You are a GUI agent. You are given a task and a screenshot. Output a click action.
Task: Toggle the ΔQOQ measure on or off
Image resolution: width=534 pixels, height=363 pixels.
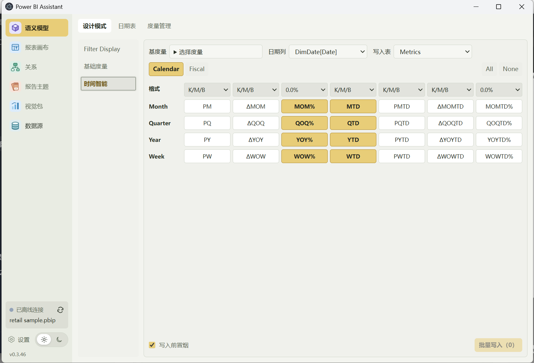(x=256, y=123)
